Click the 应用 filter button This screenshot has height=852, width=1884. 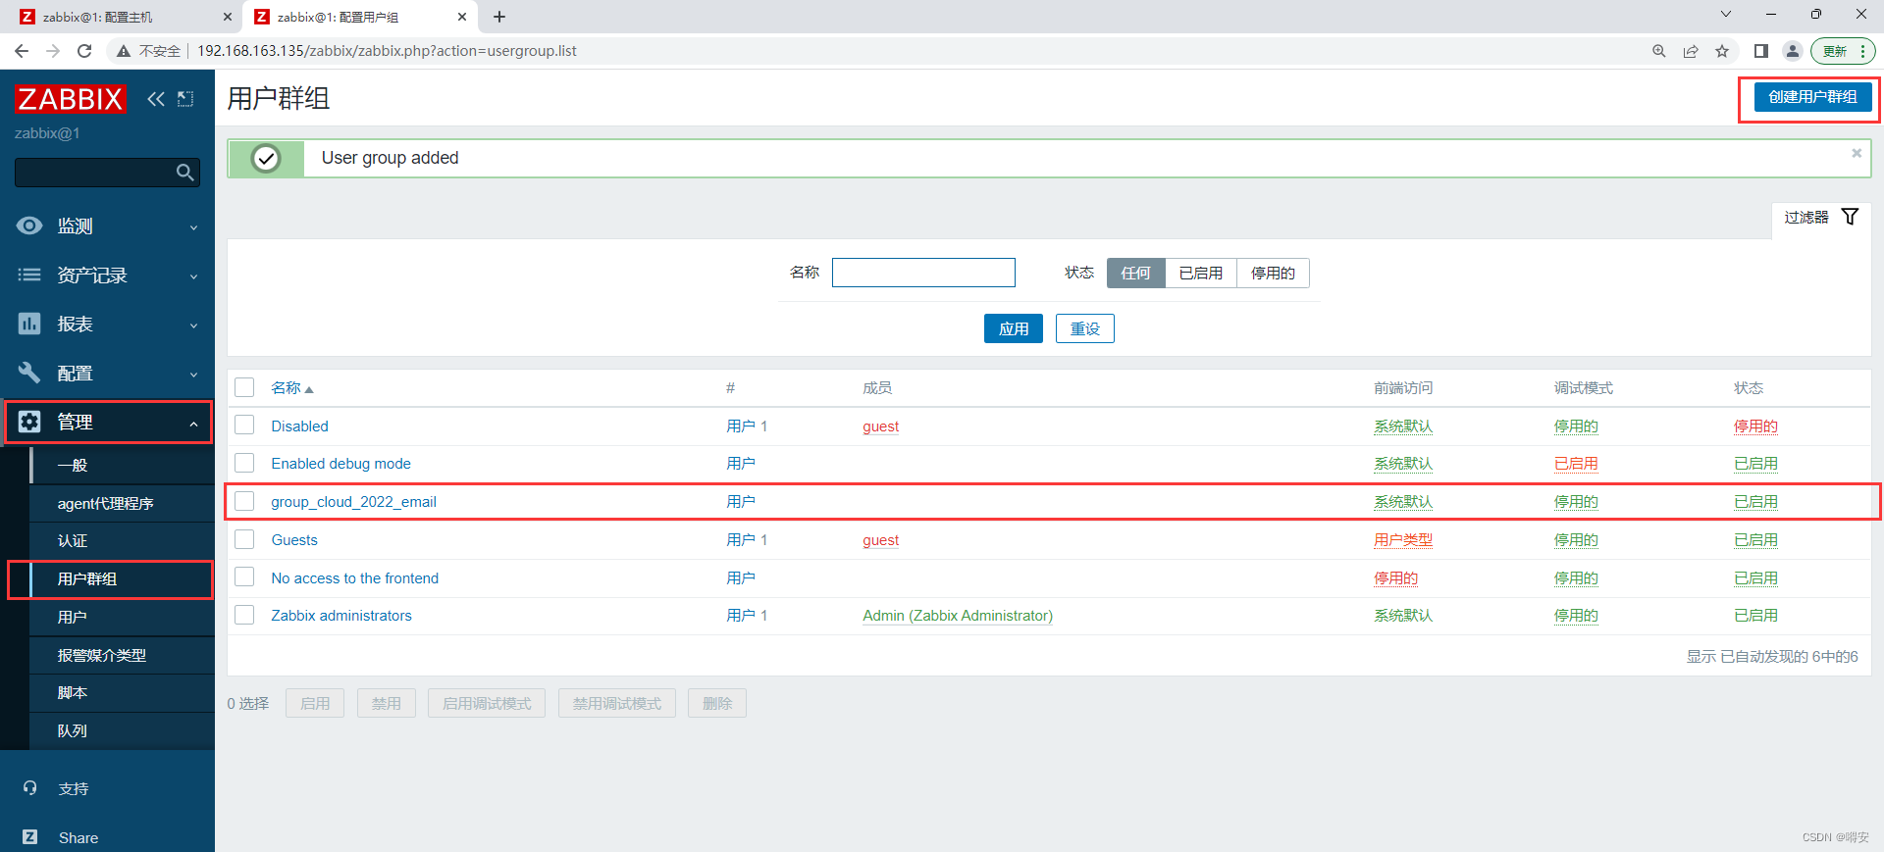click(x=1014, y=328)
